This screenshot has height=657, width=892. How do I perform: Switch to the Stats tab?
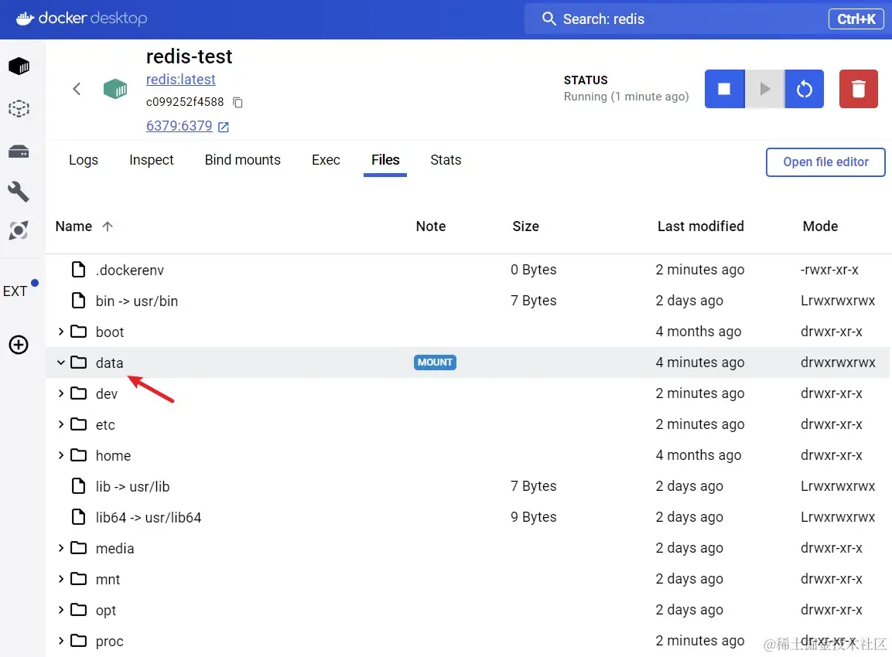(x=446, y=160)
